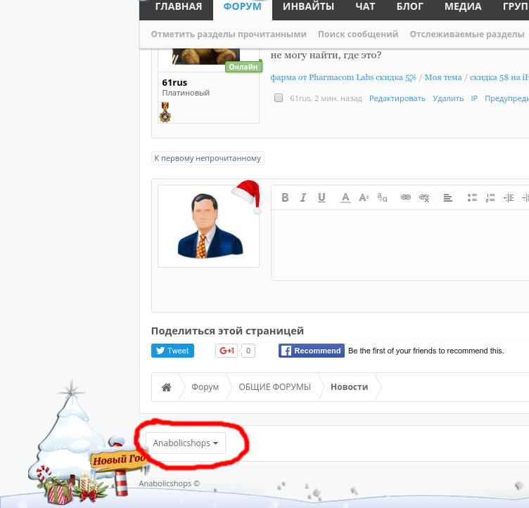Open text color picker in editor

(345, 197)
